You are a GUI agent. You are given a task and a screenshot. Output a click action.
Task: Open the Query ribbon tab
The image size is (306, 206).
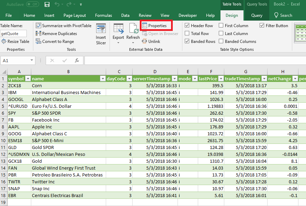pos(257,15)
